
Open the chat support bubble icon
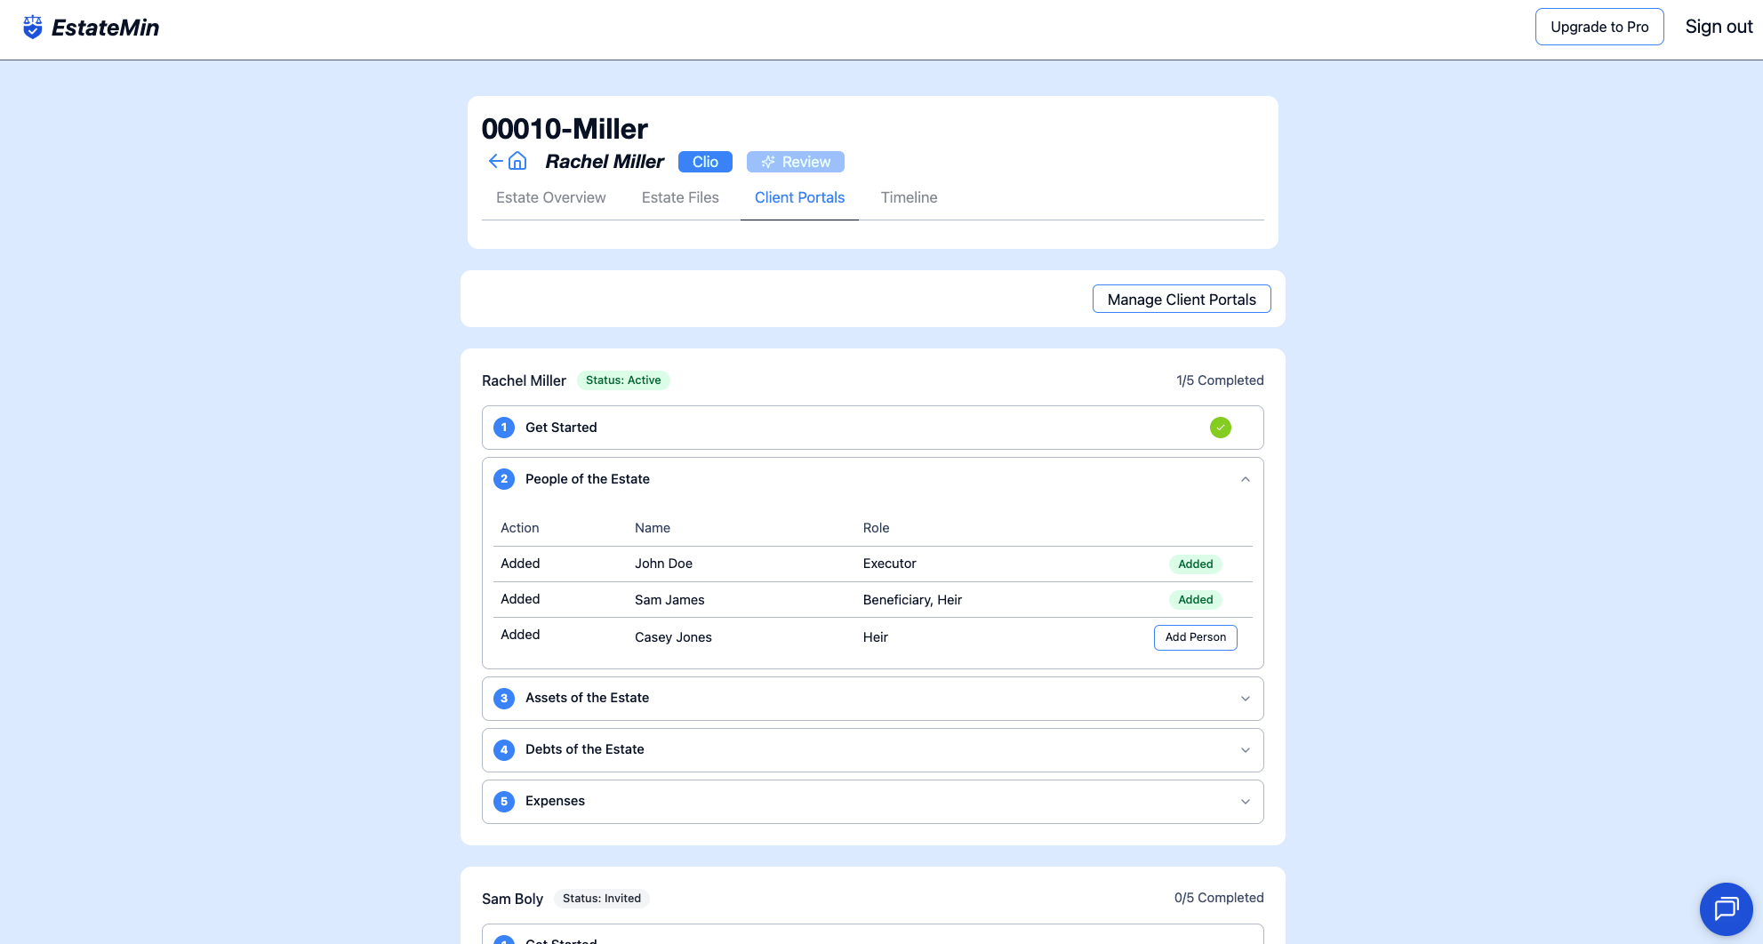(1726, 908)
